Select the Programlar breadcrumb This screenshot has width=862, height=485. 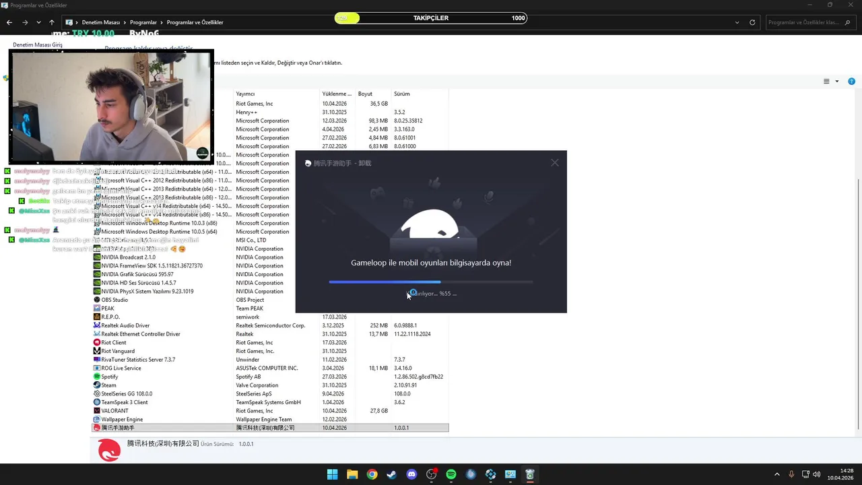143,22
